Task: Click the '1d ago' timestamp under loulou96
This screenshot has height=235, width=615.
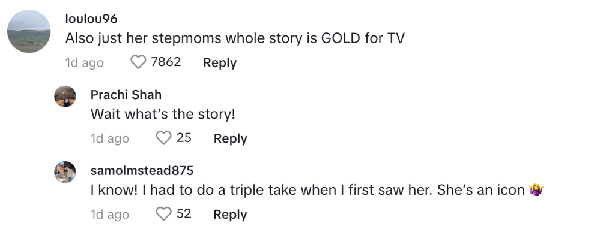Action: 84,63
